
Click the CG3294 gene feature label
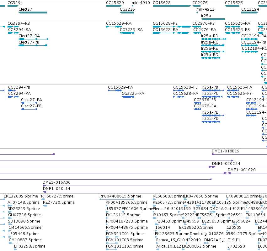pyautogui.click(x=15, y=3)
